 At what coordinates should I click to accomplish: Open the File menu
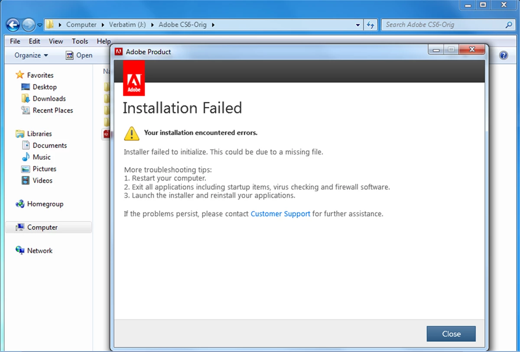(15, 41)
